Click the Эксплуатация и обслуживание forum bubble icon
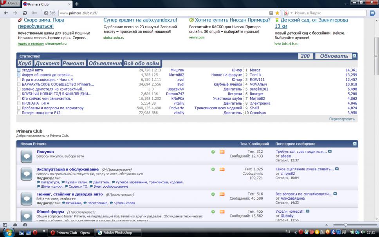The image size is (379, 237). (x=27, y=174)
